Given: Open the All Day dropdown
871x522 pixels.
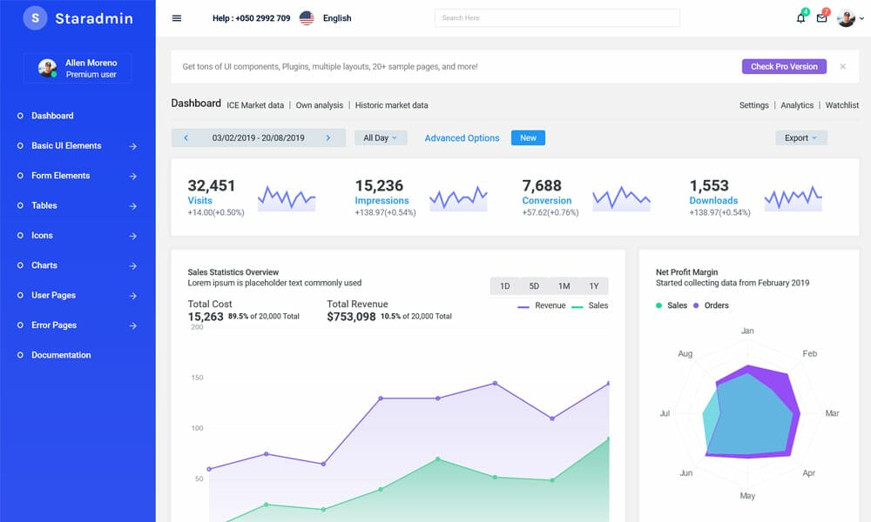Looking at the screenshot, I should pos(381,137).
